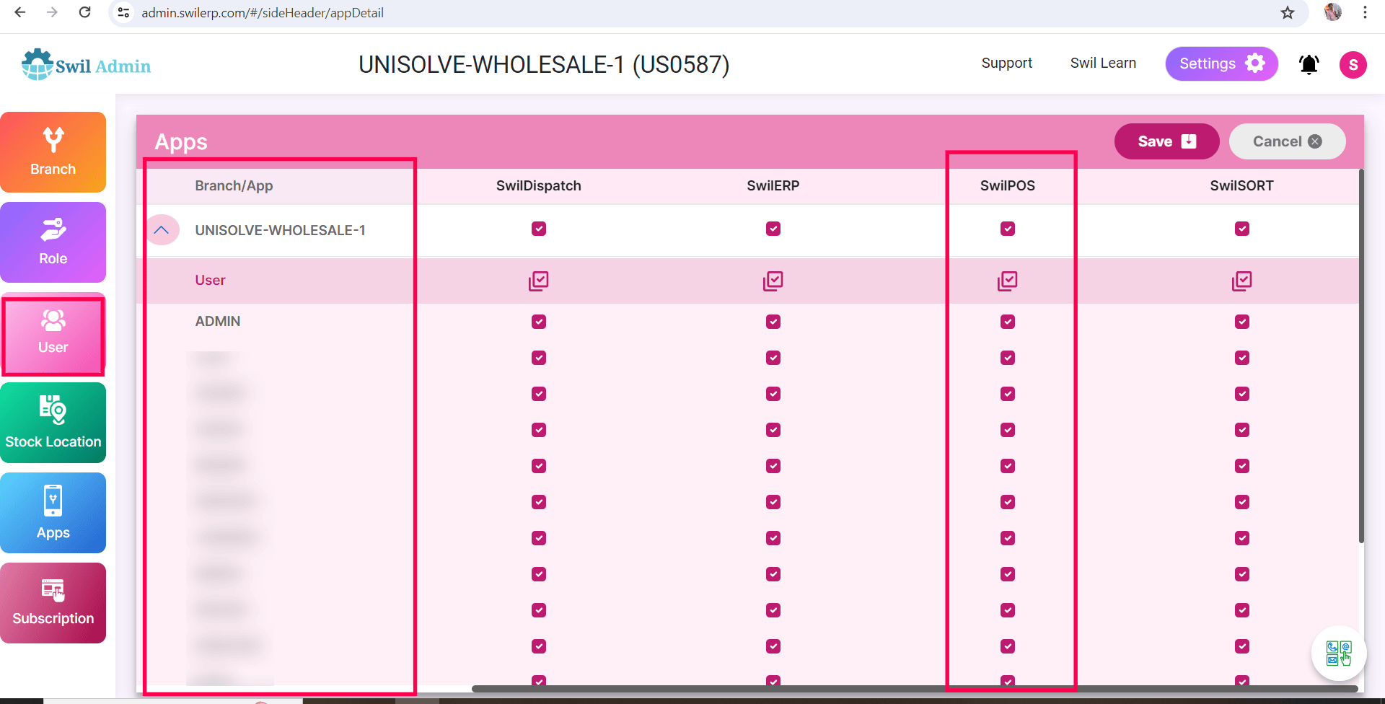Screen dimensions: 1385x704
Task: Click select-all icon for SwilPOS users
Action: tap(1008, 281)
